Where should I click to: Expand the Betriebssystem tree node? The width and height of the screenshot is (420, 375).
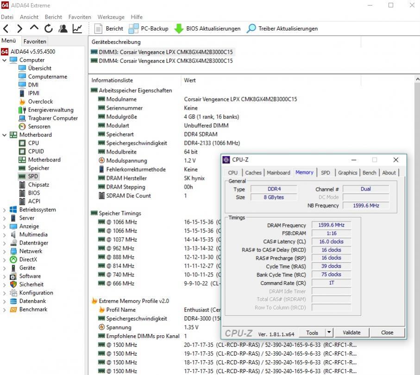[x=4, y=210]
